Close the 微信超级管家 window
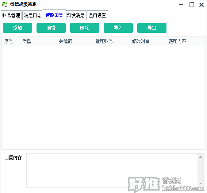This screenshot has height=193, width=207. coord(202,5)
